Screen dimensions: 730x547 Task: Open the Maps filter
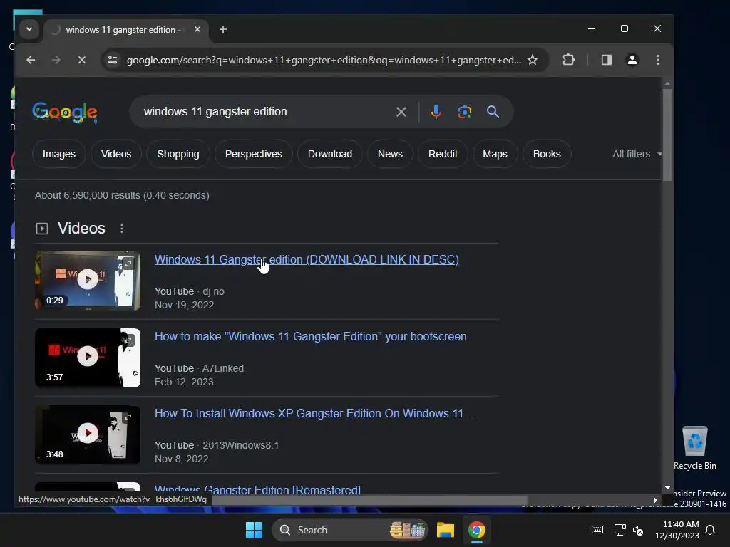click(x=495, y=154)
